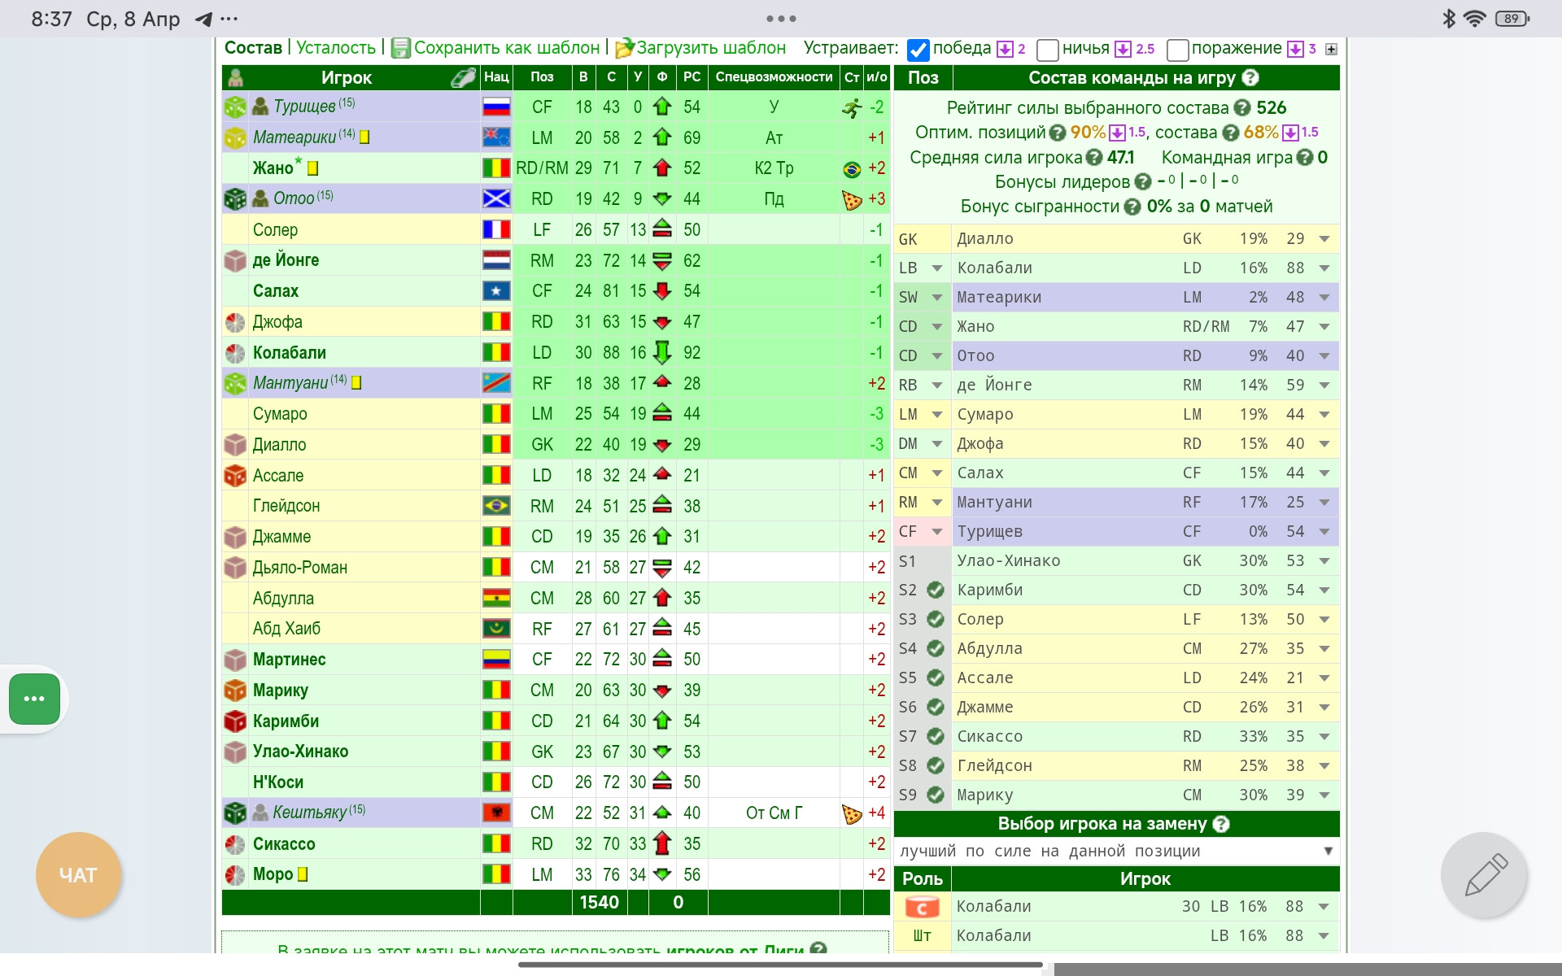Click the load template folder icon

pyautogui.click(x=624, y=49)
